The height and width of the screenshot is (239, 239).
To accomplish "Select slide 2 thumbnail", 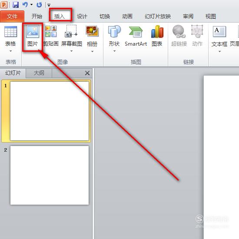I will 50,175.
